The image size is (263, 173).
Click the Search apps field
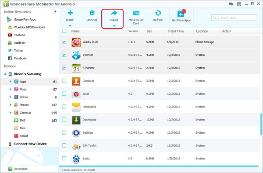pos(234,17)
